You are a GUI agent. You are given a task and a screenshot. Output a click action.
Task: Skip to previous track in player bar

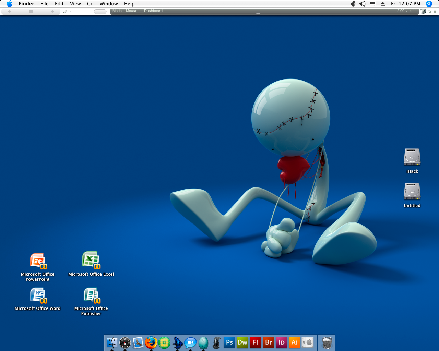(10, 11)
